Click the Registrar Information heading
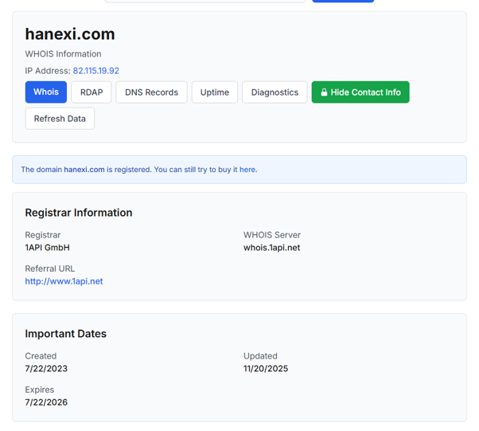The width and height of the screenshot is (479, 431). (79, 213)
